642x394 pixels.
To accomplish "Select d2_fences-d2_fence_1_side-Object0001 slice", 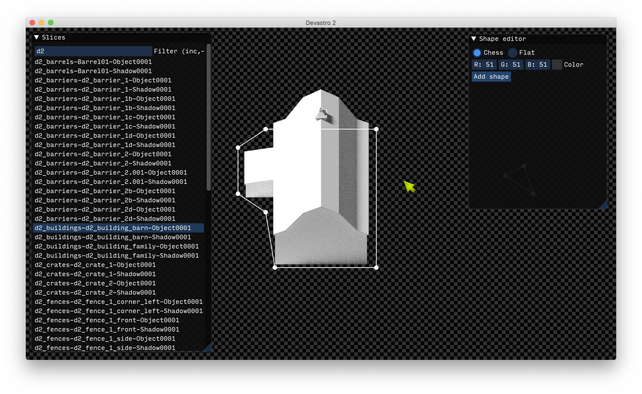I will [119, 339].
